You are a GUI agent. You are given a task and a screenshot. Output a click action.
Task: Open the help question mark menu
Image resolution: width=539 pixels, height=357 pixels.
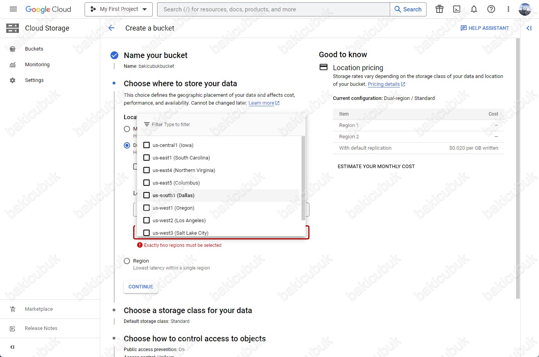pyautogui.click(x=491, y=9)
